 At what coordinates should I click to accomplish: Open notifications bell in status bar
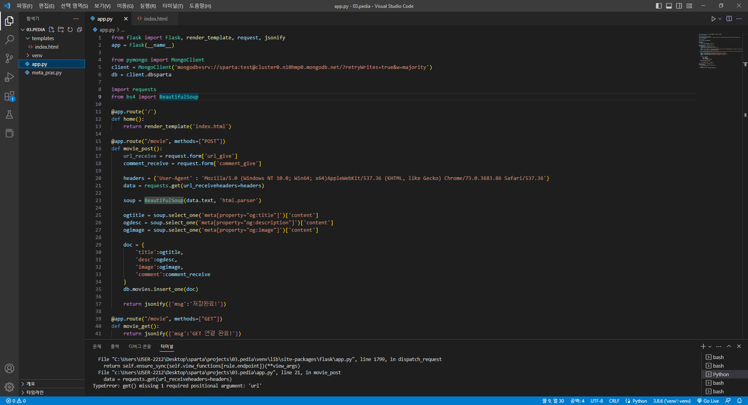click(x=739, y=401)
